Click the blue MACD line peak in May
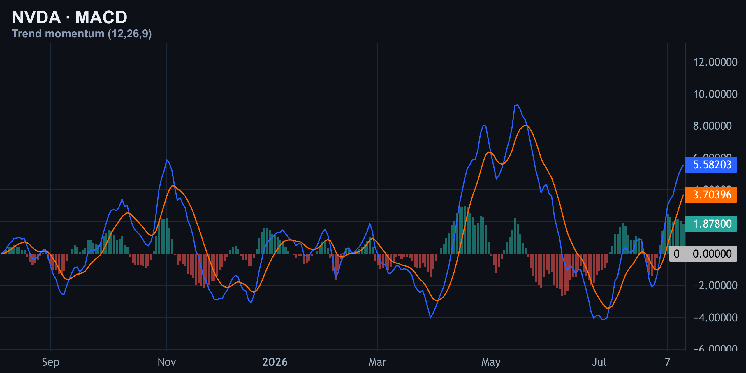Image resolution: width=746 pixels, height=373 pixels. point(517,105)
